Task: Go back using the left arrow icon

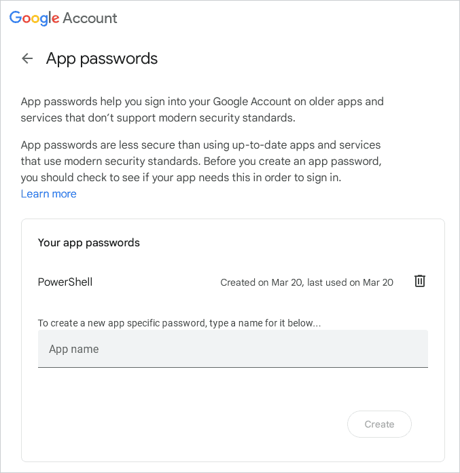Action: coord(27,58)
